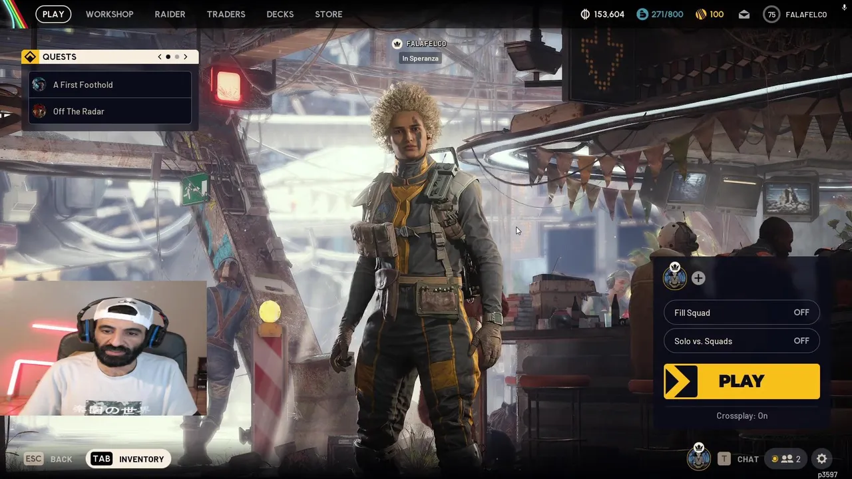
Task: Toggle the Fill Squad option
Action: pos(742,313)
